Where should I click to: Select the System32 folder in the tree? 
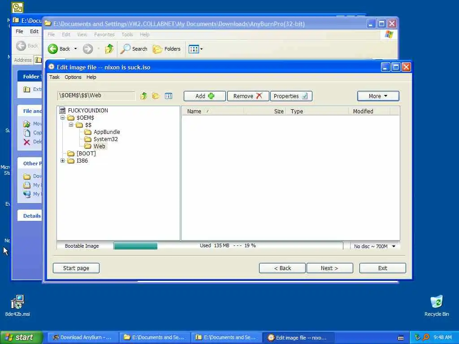(x=105, y=139)
